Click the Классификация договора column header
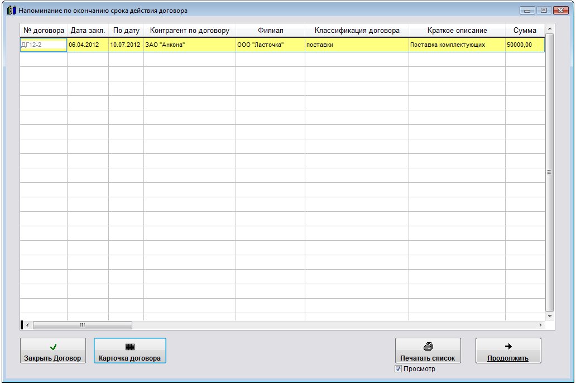This screenshot has height=384, width=576. (x=357, y=31)
